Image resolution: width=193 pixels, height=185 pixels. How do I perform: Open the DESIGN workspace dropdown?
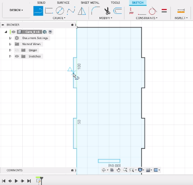pos(16,10)
